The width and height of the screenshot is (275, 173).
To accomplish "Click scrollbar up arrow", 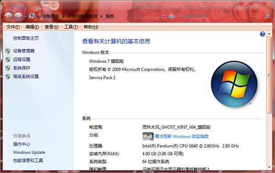I will click(269, 33).
